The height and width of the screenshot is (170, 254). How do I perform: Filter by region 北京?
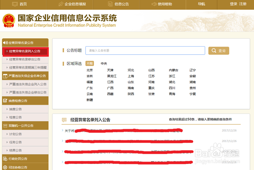click(90, 70)
